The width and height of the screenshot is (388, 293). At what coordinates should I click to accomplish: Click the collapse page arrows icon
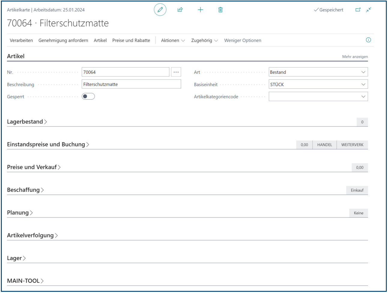[x=369, y=10]
